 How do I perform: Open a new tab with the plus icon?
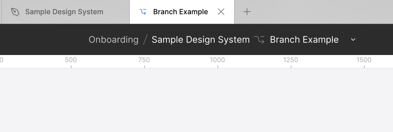(x=247, y=12)
